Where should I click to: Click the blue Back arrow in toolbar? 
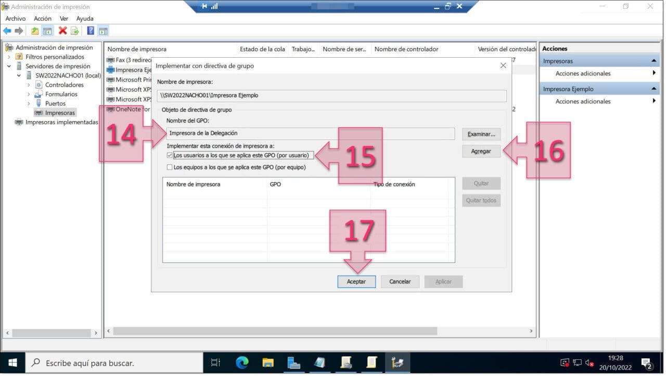coord(7,31)
